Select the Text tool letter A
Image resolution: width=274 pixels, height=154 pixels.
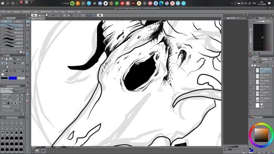(x=23, y=71)
